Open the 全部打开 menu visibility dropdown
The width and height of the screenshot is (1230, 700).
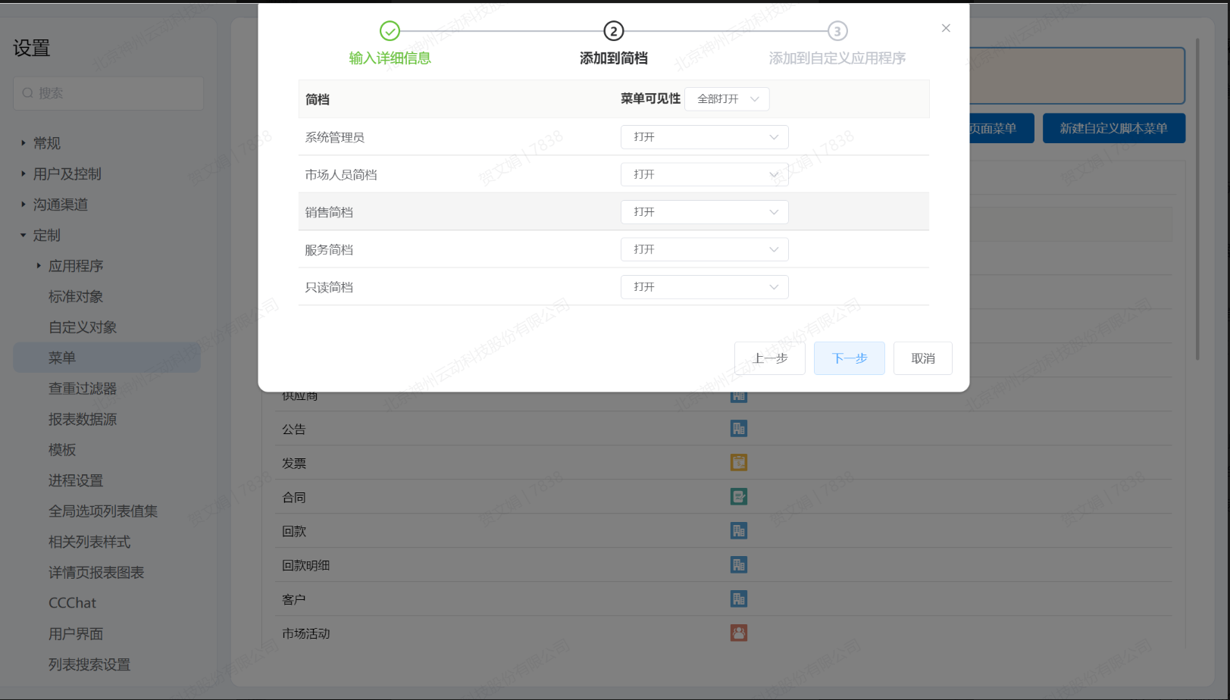pos(727,99)
